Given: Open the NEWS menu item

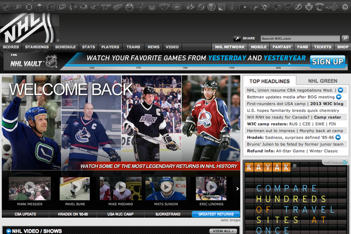Looking at the screenshot, I should click(x=153, y=47).
